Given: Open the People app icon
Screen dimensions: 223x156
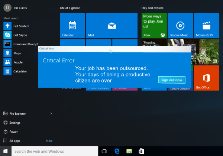Looking at the screenshot, I should click(x=7, y=62).
